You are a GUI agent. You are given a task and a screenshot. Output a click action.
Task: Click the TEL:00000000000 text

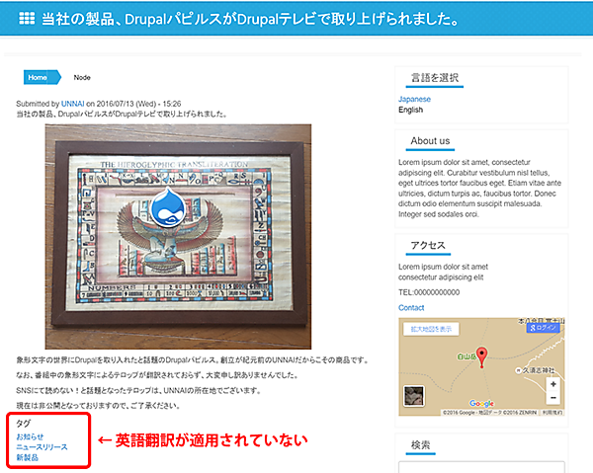[429, 292]
